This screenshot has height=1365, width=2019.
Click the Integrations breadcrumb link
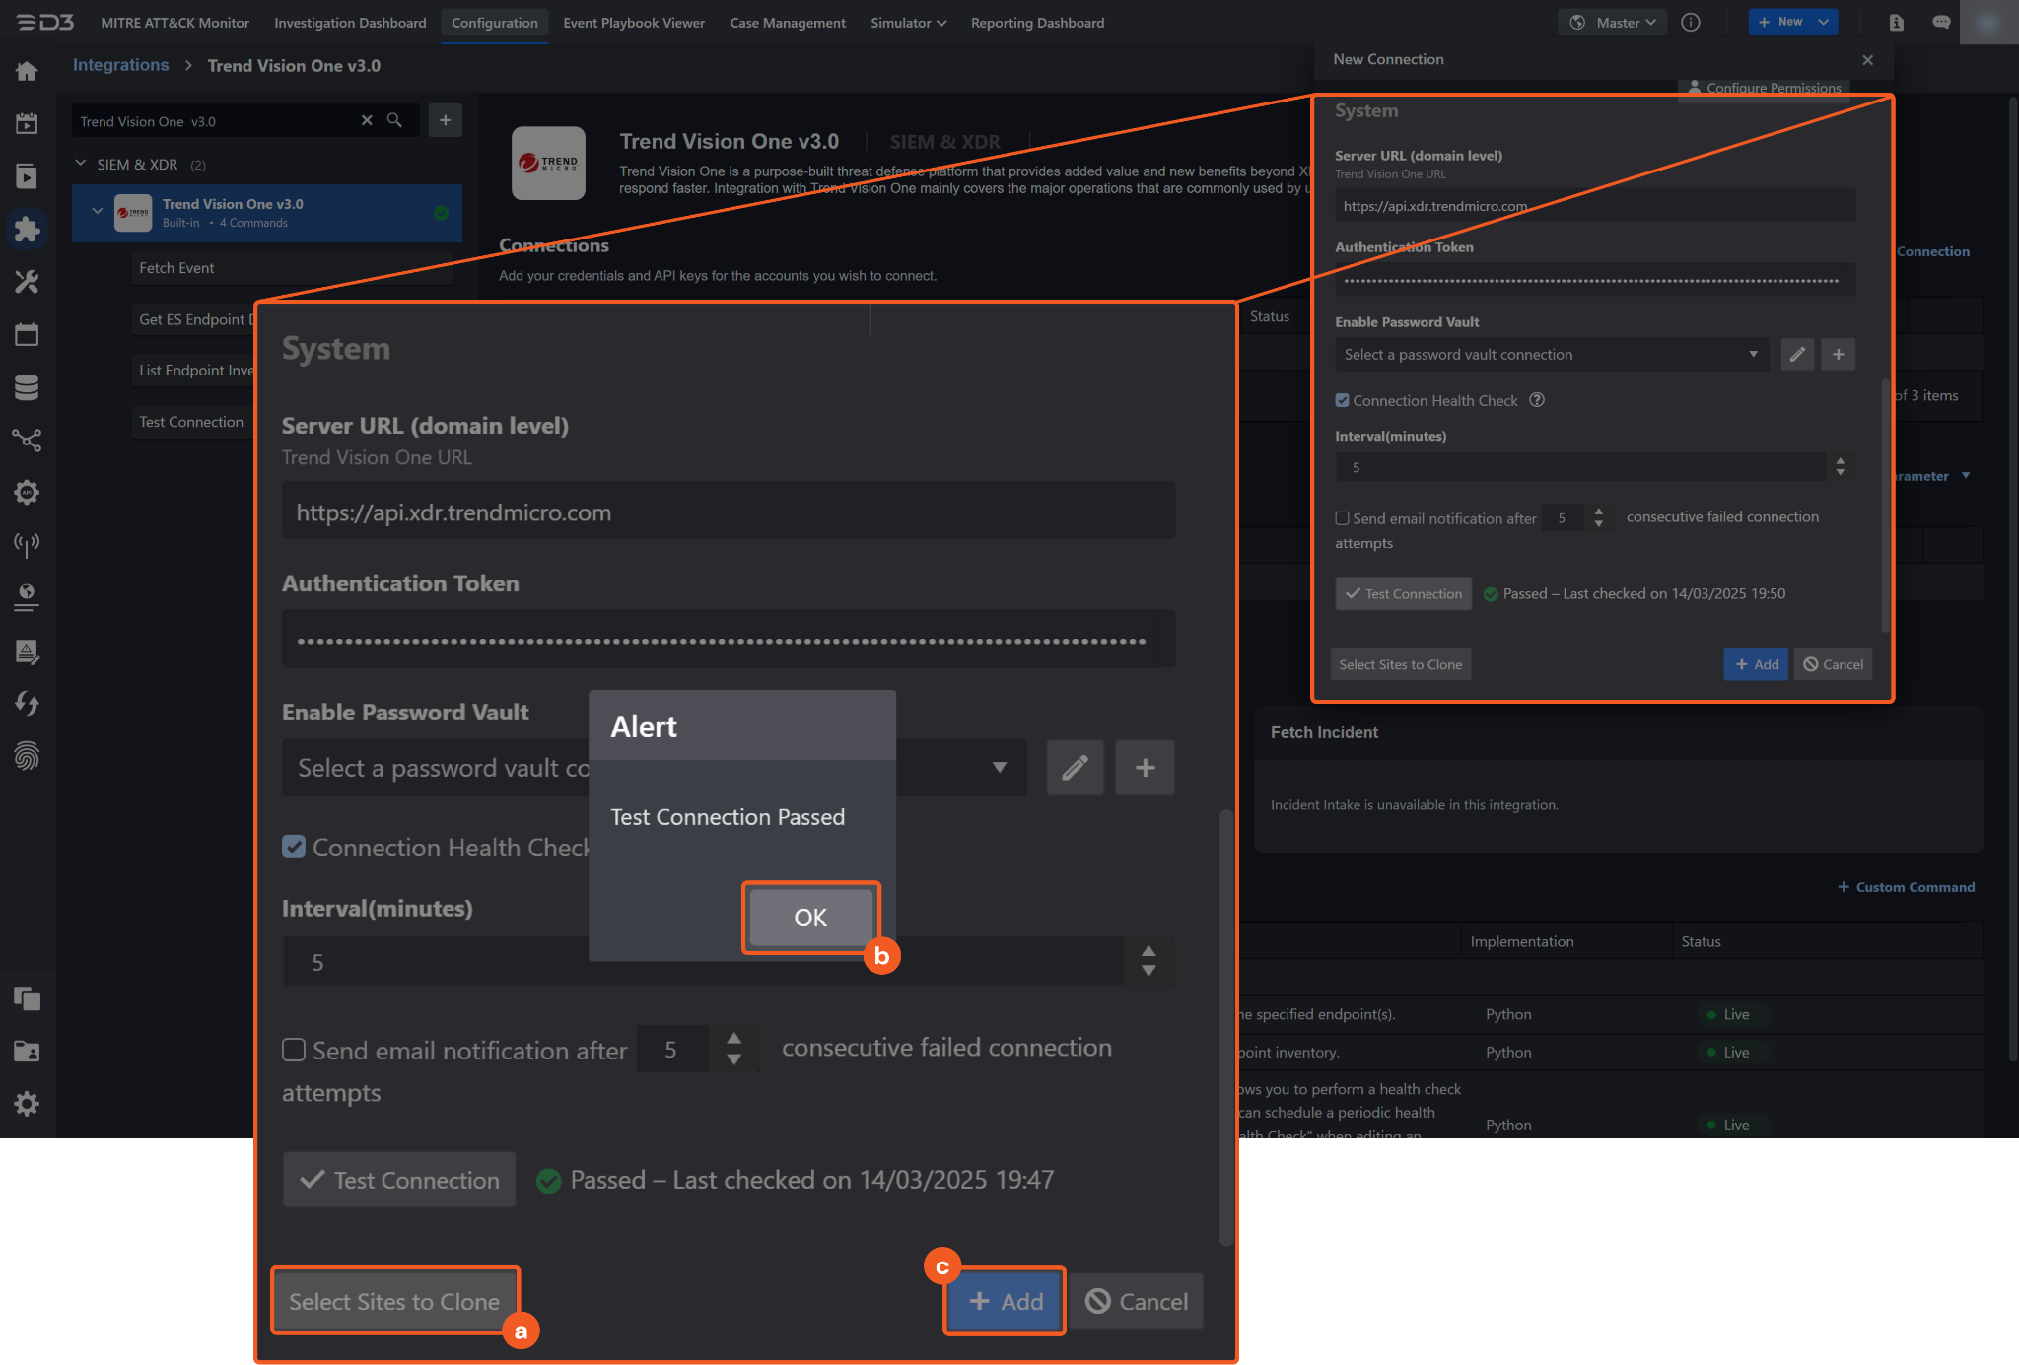[x=120, y=65]
